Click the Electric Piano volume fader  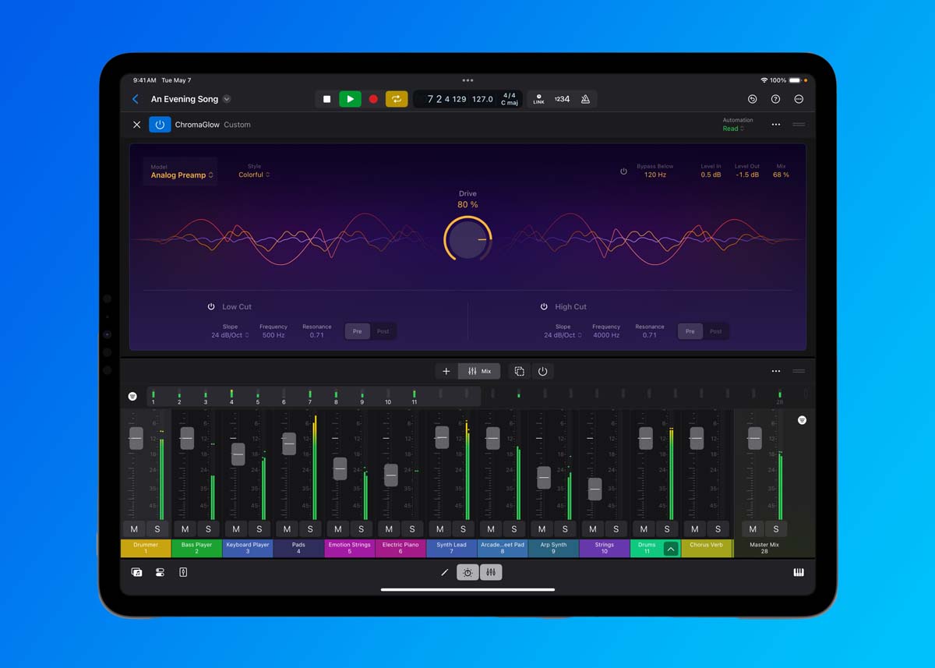(391, 475)
